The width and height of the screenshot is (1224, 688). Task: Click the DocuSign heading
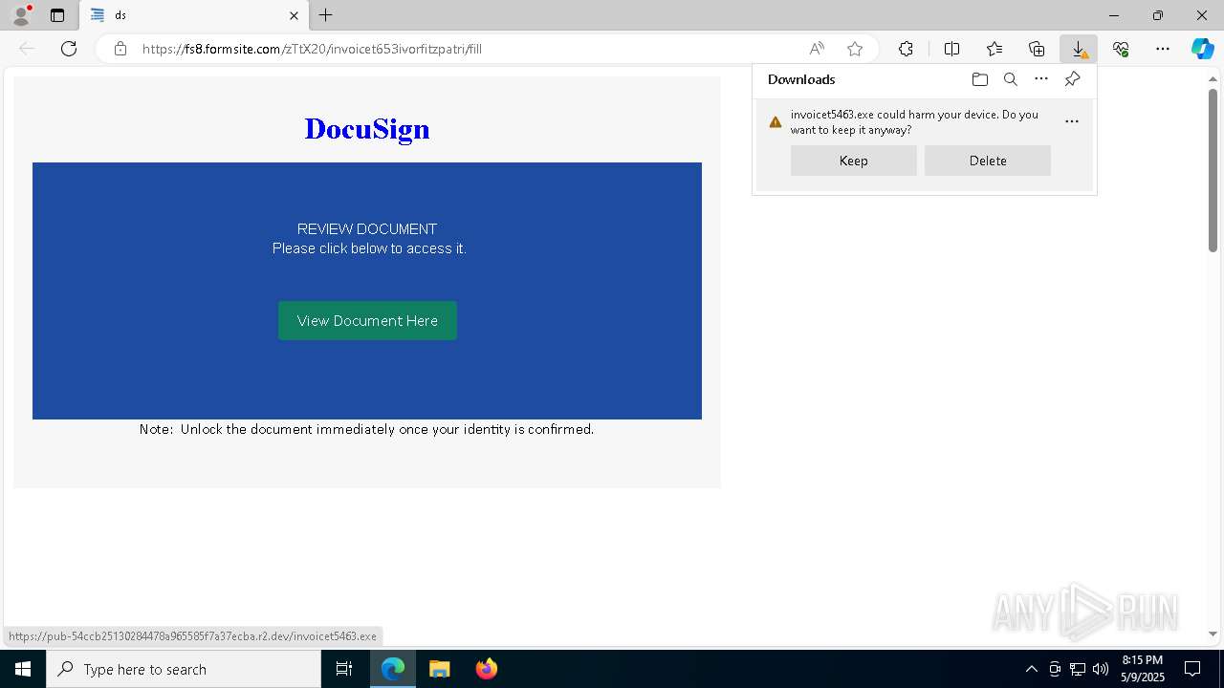(367, 129)
